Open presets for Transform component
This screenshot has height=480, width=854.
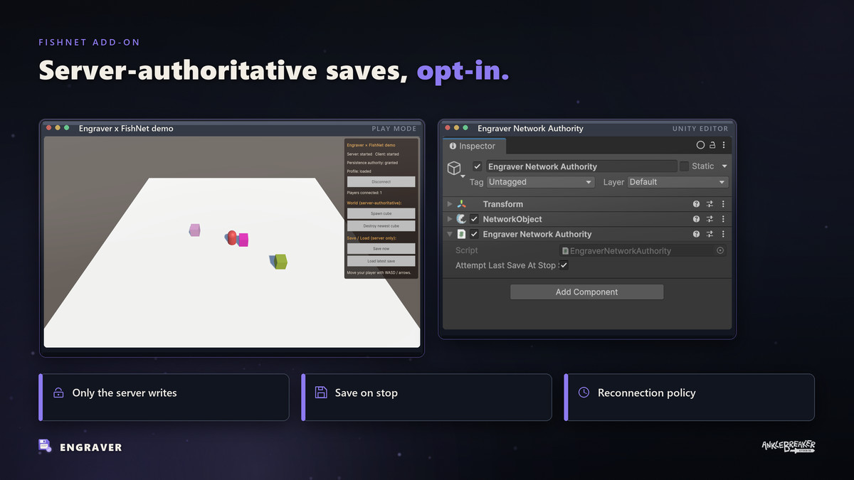[710, 204]
